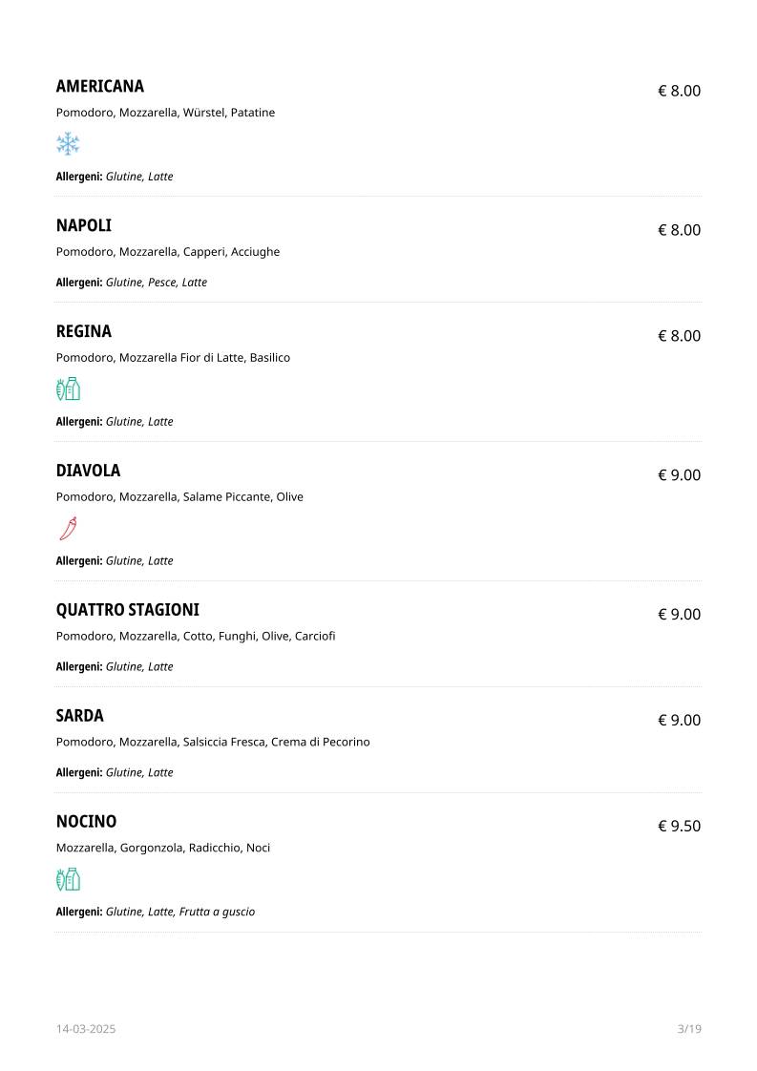
Task: Click the Sarda ingredients with Crema di Pecorino
Action: click(x=213, y=743)
